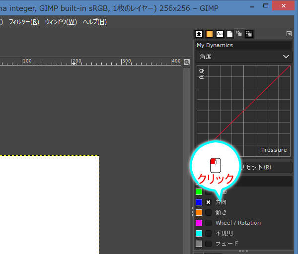Expand the 角度 dropdown
298x254 pixels.
(x=243, y=57)
